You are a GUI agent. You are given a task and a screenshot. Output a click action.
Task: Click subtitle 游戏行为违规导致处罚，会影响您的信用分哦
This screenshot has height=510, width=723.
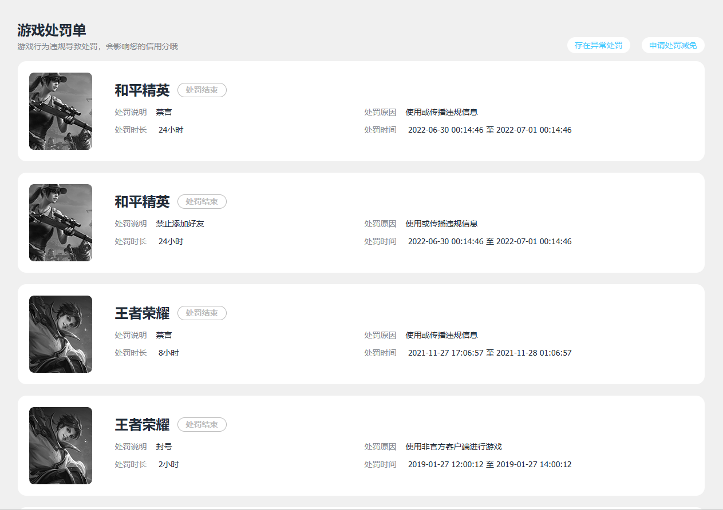pos(98,46)
